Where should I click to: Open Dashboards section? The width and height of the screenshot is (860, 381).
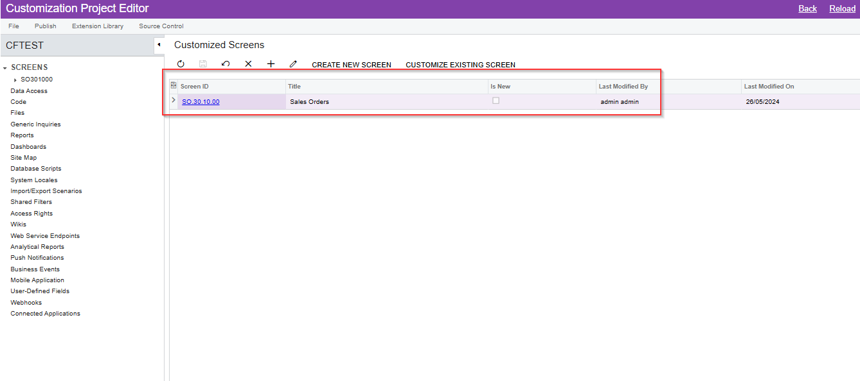click(28, 147)
